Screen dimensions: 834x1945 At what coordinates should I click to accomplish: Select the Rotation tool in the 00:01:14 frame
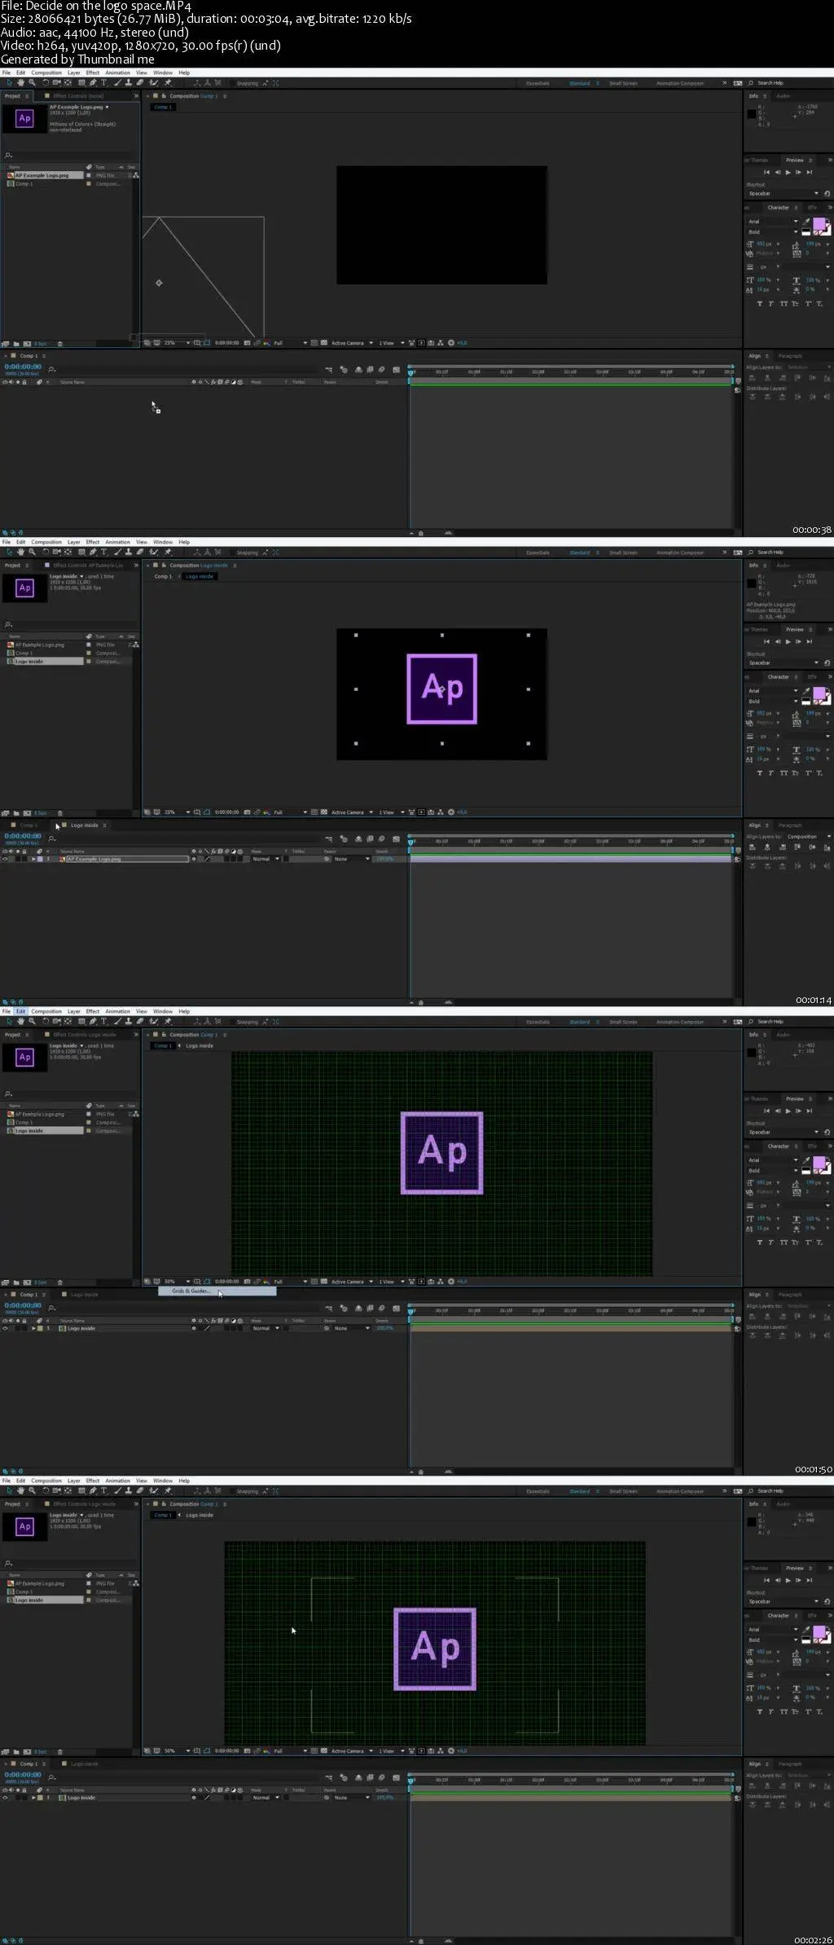point(46,552)
